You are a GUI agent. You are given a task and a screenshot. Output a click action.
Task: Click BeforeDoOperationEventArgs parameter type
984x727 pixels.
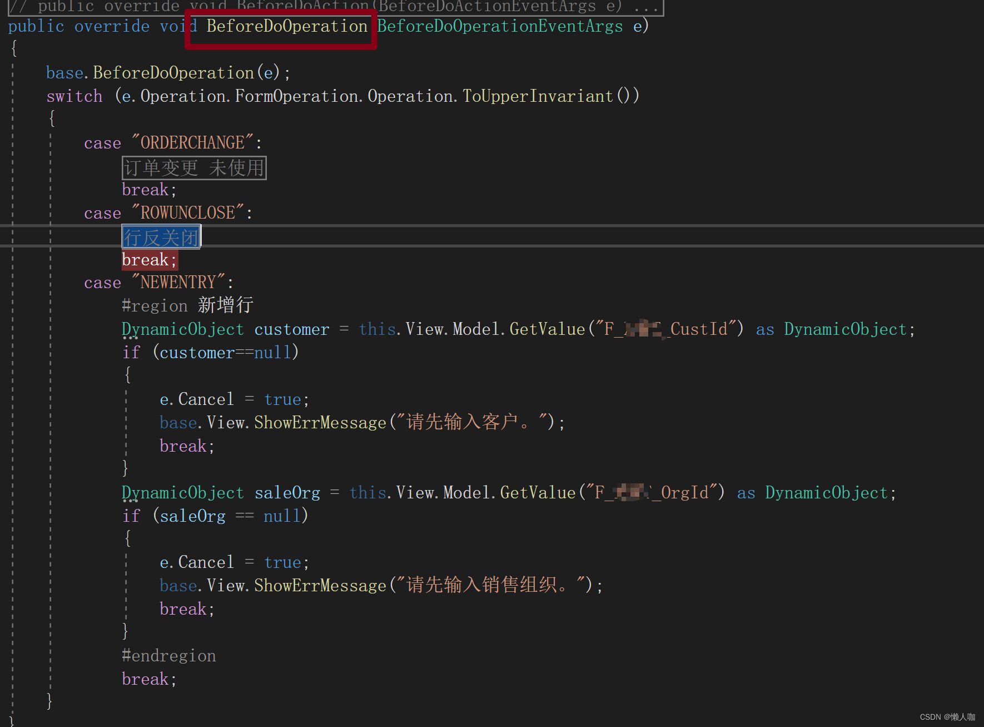500,26
